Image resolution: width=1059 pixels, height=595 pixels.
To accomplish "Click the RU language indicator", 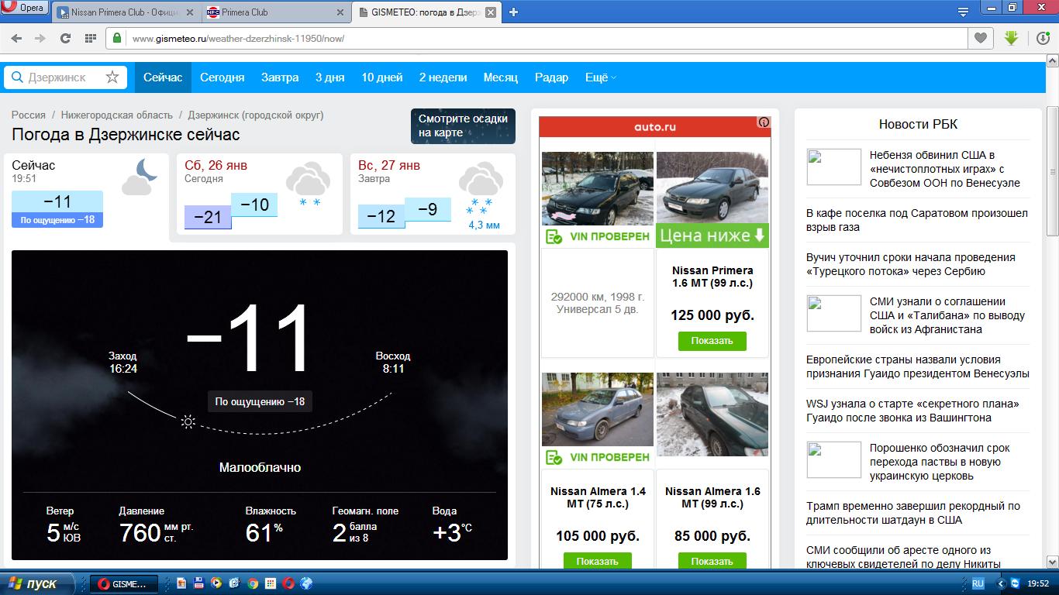I will (978, 583).
